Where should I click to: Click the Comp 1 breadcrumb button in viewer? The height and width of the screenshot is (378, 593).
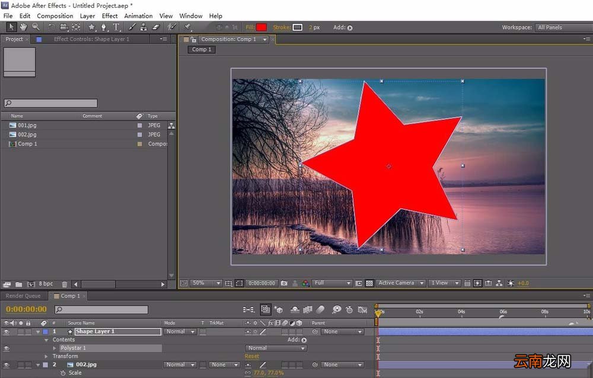click(x=202, y=50)
